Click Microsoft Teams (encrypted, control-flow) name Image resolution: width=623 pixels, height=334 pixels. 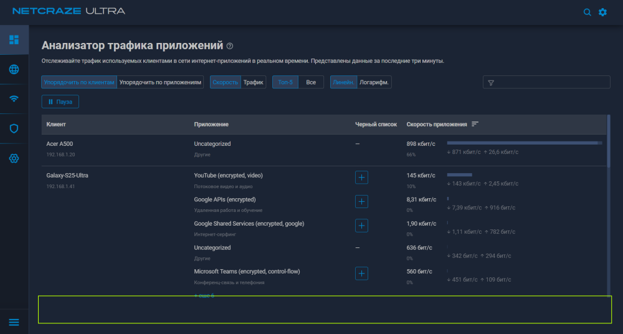pos(247,272)
